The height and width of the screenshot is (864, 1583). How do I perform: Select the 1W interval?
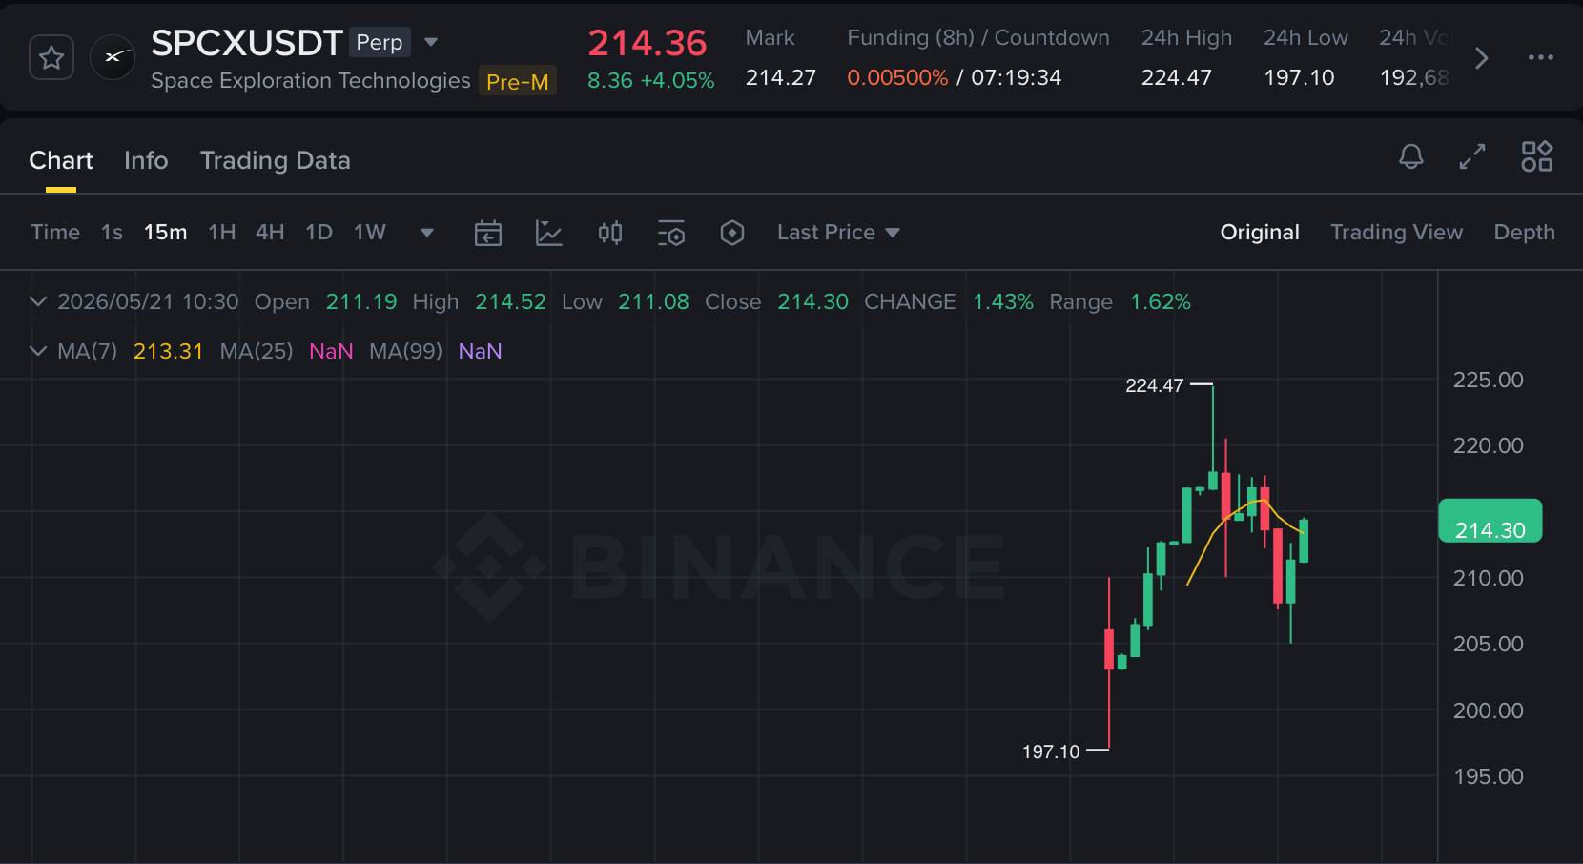(x=369, y=232)
